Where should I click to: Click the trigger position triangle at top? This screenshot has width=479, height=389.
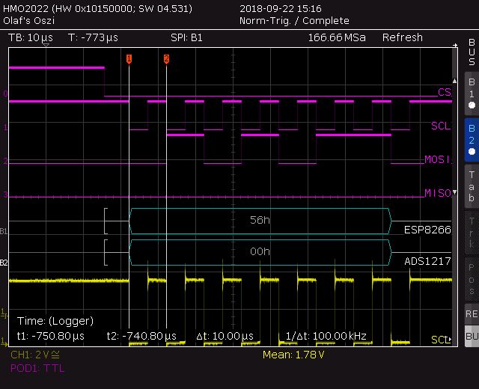46,45
